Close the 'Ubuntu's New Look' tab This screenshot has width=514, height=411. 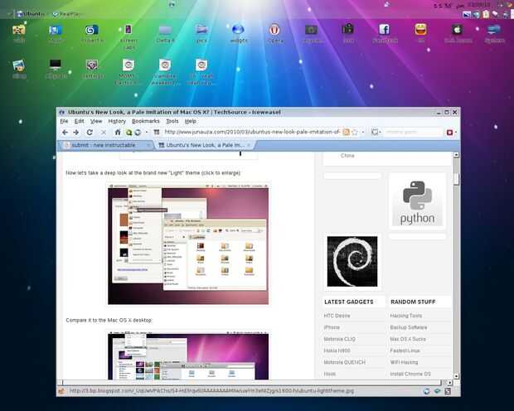coord(249,145)
